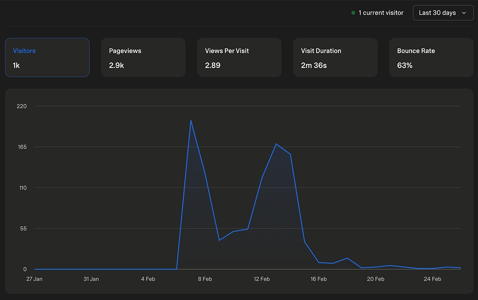Image resolution: width=478 pixels, height=300 pixels.
Task: Select the Visitors metric card
Action: click(47, 57)
